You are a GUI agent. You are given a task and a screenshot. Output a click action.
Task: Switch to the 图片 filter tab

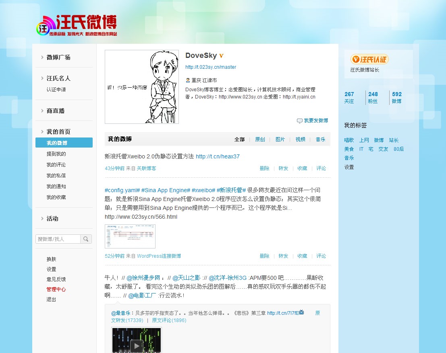[280, 139]
